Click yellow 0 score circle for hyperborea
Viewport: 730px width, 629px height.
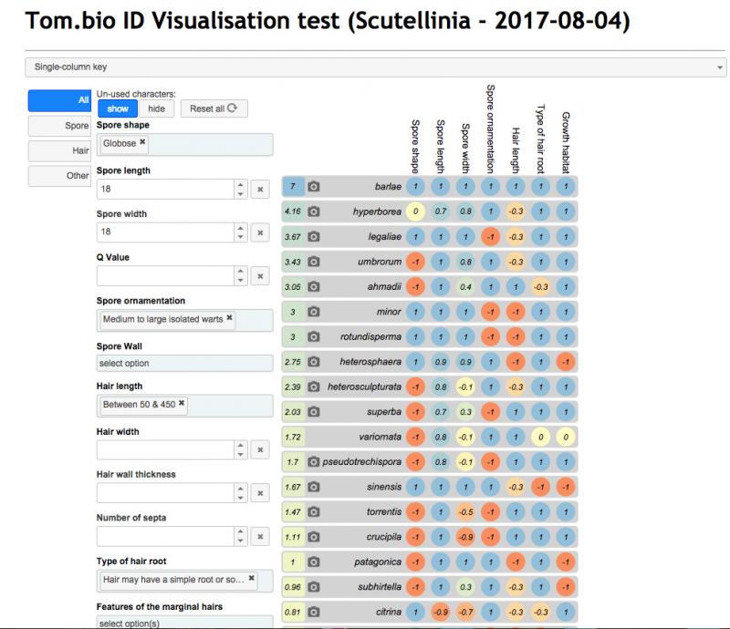415,211
